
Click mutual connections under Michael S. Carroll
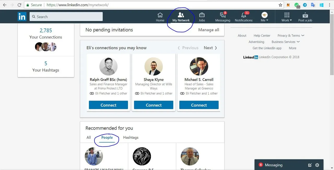coord(199,93)
